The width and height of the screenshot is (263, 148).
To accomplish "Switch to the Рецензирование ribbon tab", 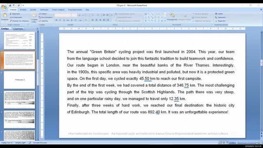I will tap(75, 10).
